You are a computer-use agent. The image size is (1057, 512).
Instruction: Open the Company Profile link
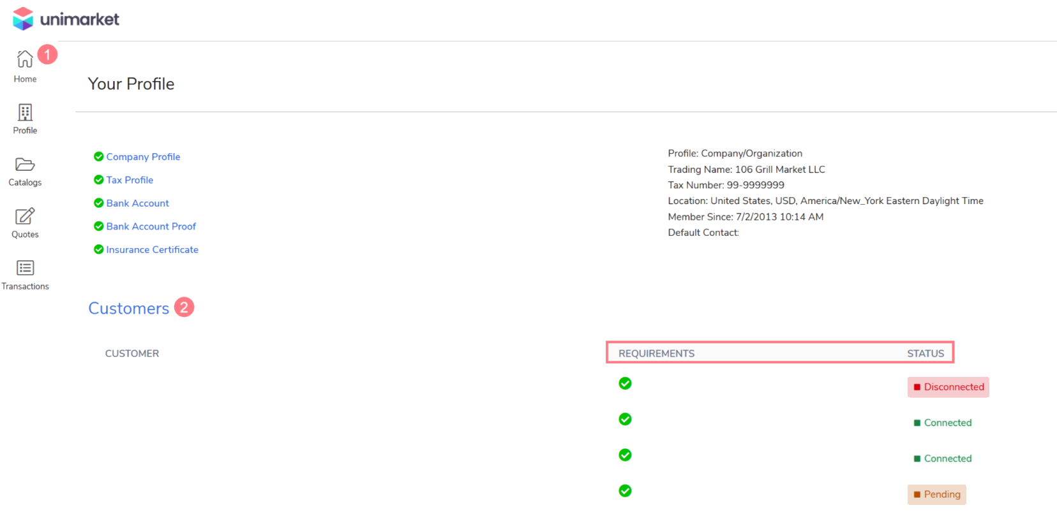[143, 157]
